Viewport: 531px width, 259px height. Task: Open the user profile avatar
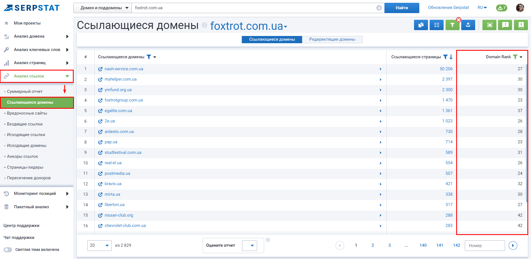(x=520, y=8)
